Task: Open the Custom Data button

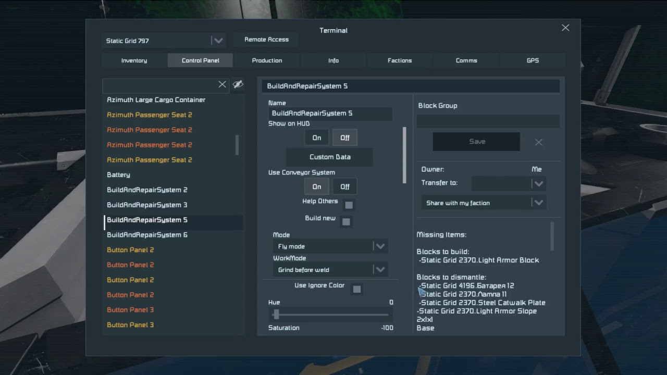Action: 330,157
